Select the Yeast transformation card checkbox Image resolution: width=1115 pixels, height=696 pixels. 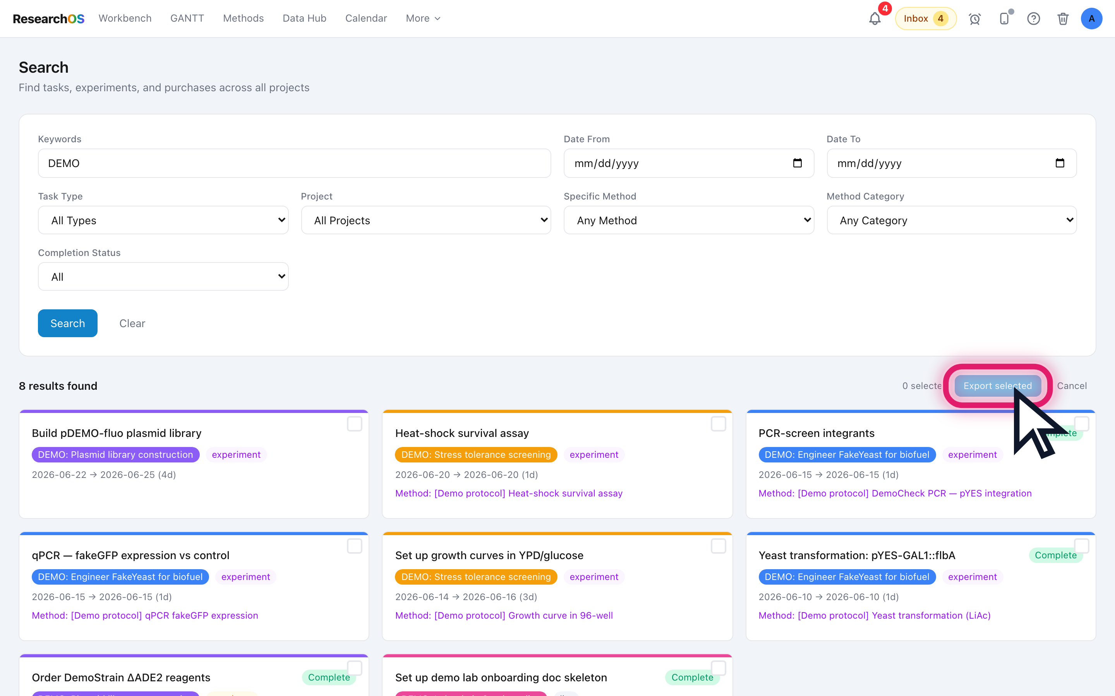click(x=1081, y=546)
